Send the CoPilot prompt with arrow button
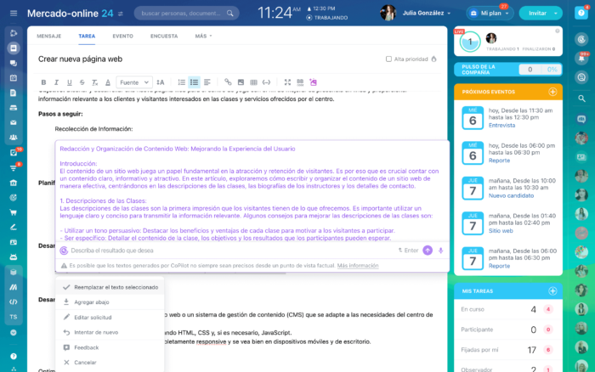The height and width of the screenshot is (372, 595). pos(428,251)
